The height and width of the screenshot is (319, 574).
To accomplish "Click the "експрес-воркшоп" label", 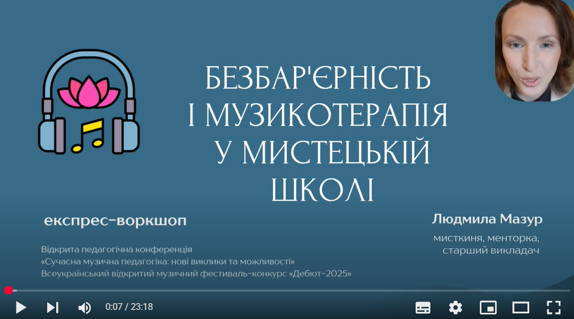I will coord(115,221).
